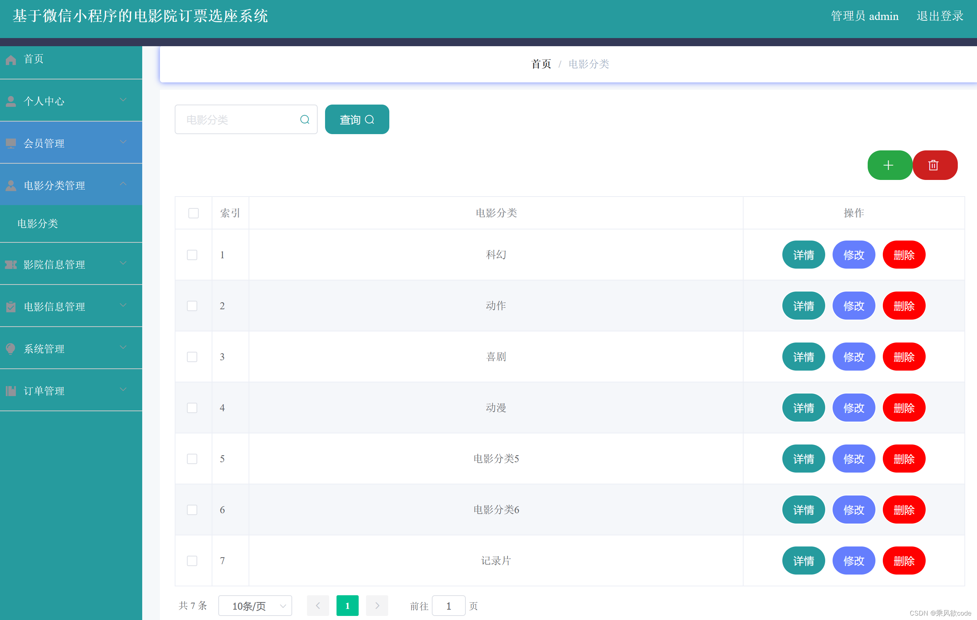Check the checkbox for row 科幻
This screenshot has width=977, height=620.
pos(192,255)
